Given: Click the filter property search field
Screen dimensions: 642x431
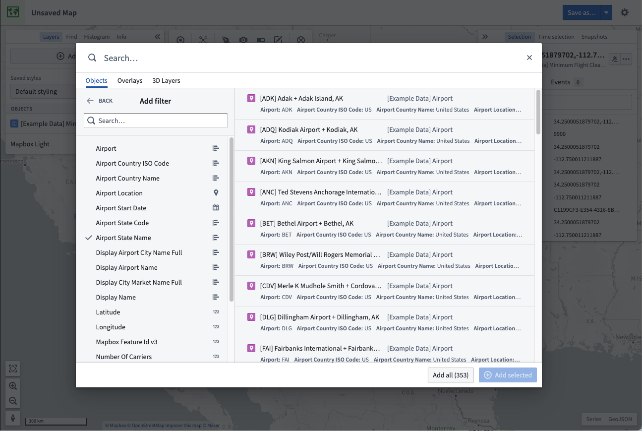Looking at the screenshot, I should click(156, 121).
